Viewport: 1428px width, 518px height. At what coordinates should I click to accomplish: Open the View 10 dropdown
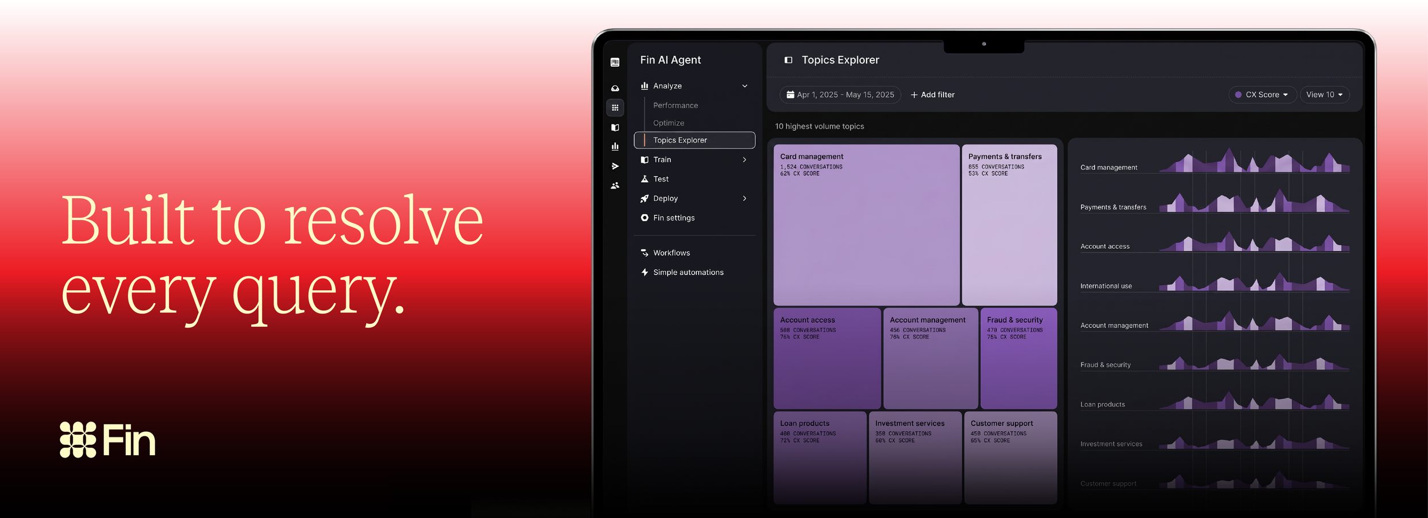(1325, 95)
